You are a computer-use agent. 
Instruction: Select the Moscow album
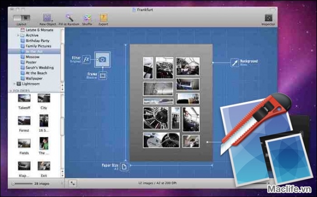(x=33, y=57)
